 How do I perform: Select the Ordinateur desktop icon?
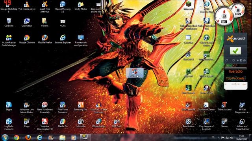click(27, 22)
